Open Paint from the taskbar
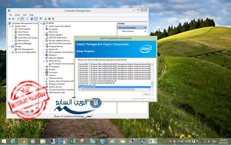The width and height of the screenshot is (231, 145). (x=112, y=142)
